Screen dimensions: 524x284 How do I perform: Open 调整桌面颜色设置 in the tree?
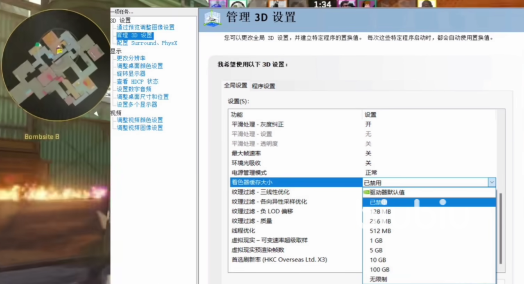[x=140, y=66]
